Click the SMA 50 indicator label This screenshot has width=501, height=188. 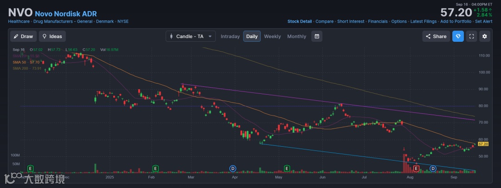click(x=26, y=62)
